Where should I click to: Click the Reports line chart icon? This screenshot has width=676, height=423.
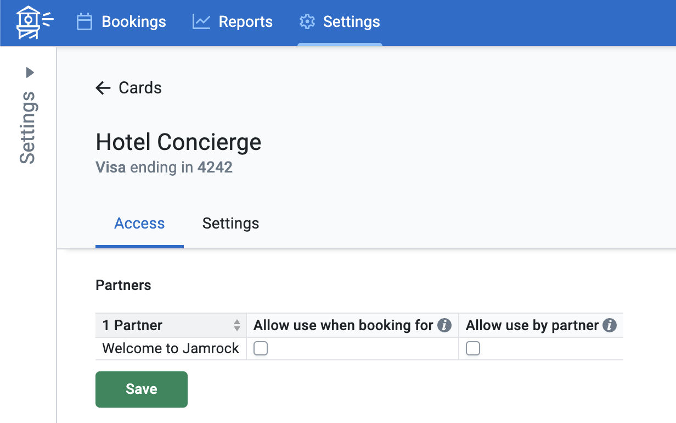click(201, 22)
